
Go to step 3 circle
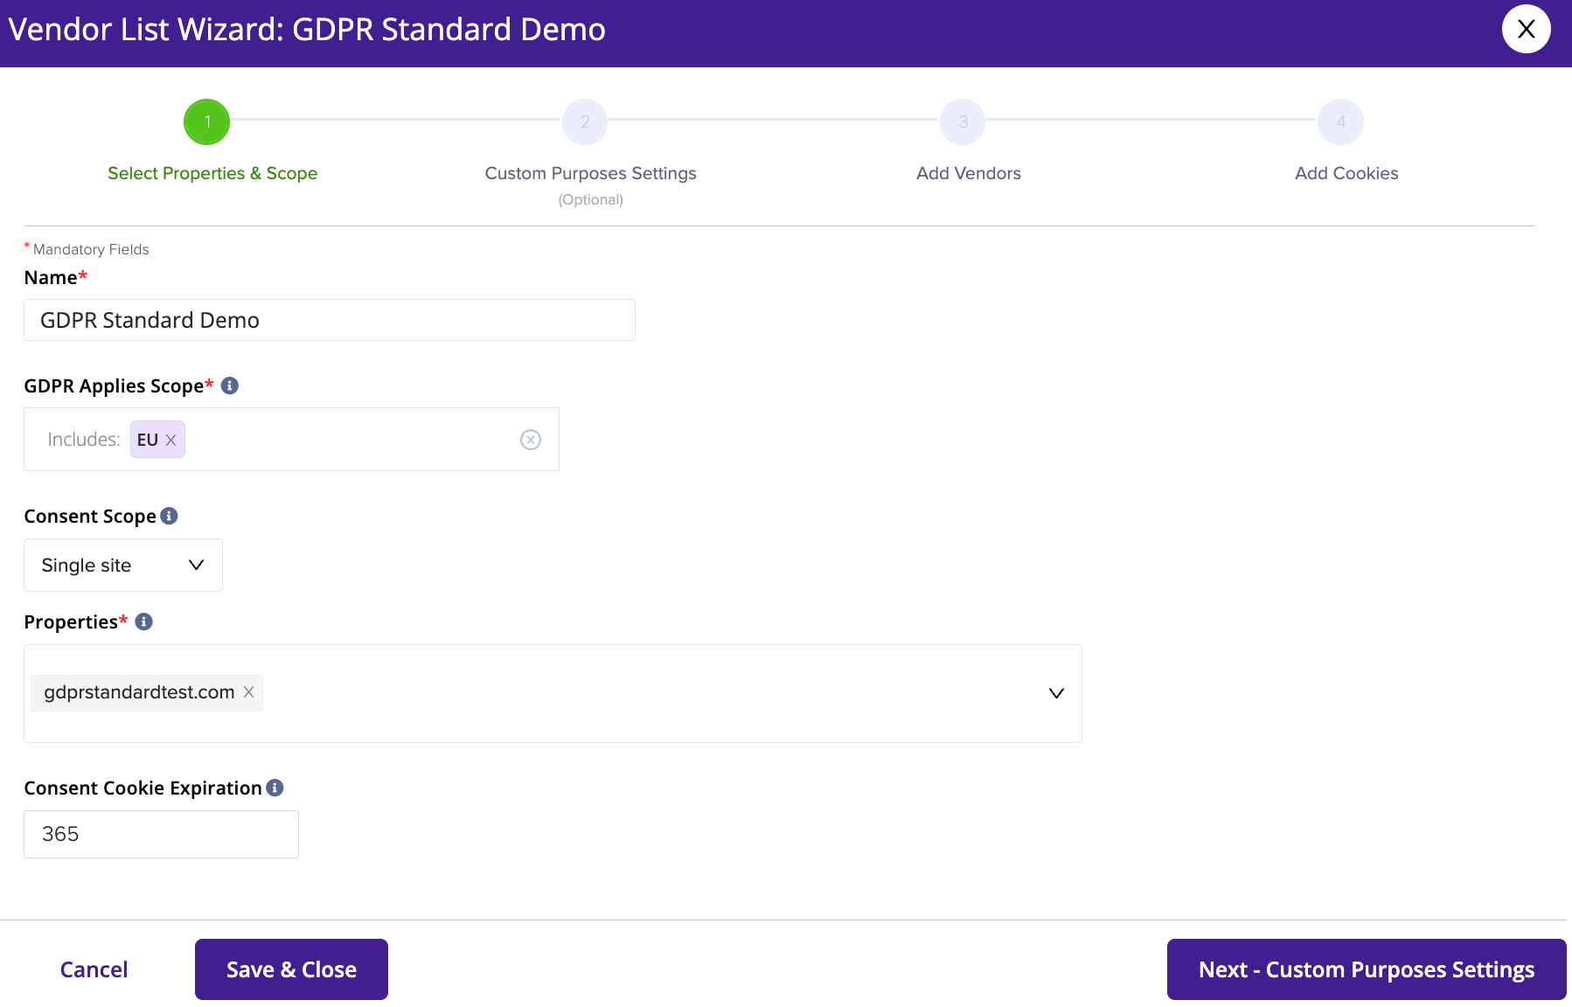963,122
